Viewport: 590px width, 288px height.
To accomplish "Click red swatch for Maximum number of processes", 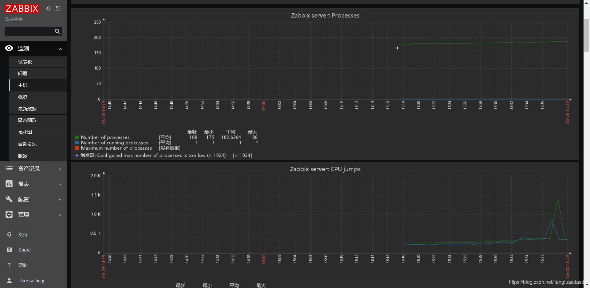I will click(x=77, y=148).
